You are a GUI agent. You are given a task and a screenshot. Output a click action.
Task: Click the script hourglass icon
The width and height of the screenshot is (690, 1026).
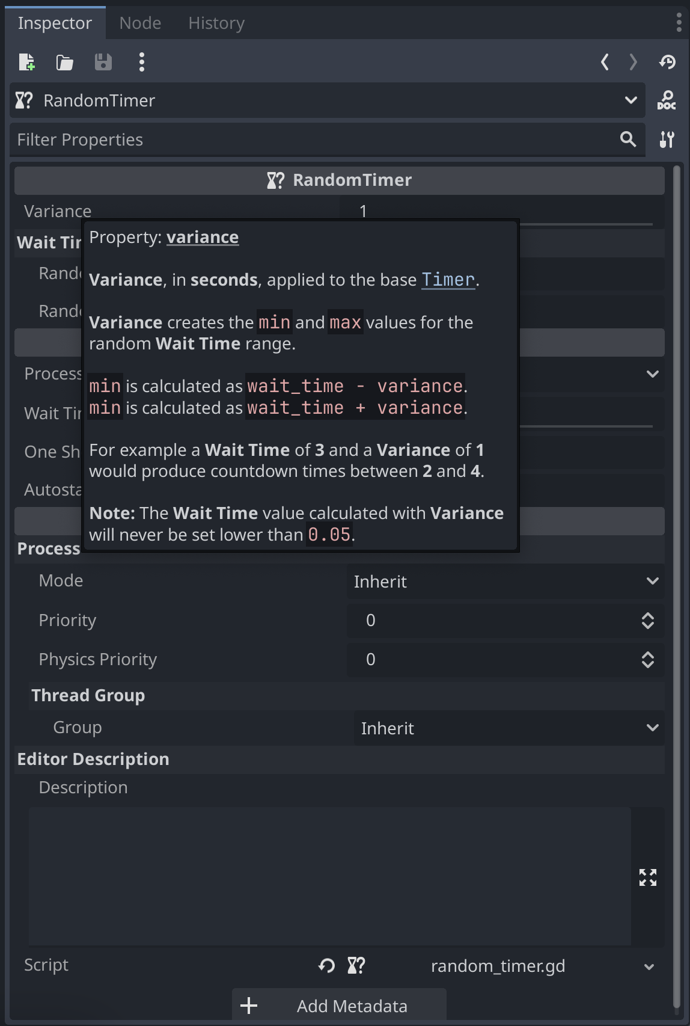[356, 966]
